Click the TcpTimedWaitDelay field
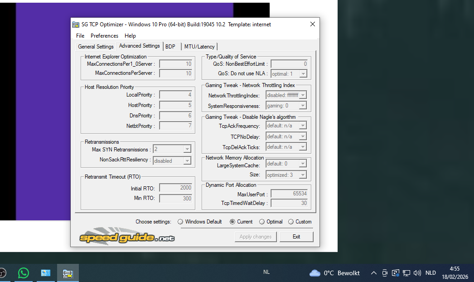Screen dimensions: 474x282 pos(289,203)
